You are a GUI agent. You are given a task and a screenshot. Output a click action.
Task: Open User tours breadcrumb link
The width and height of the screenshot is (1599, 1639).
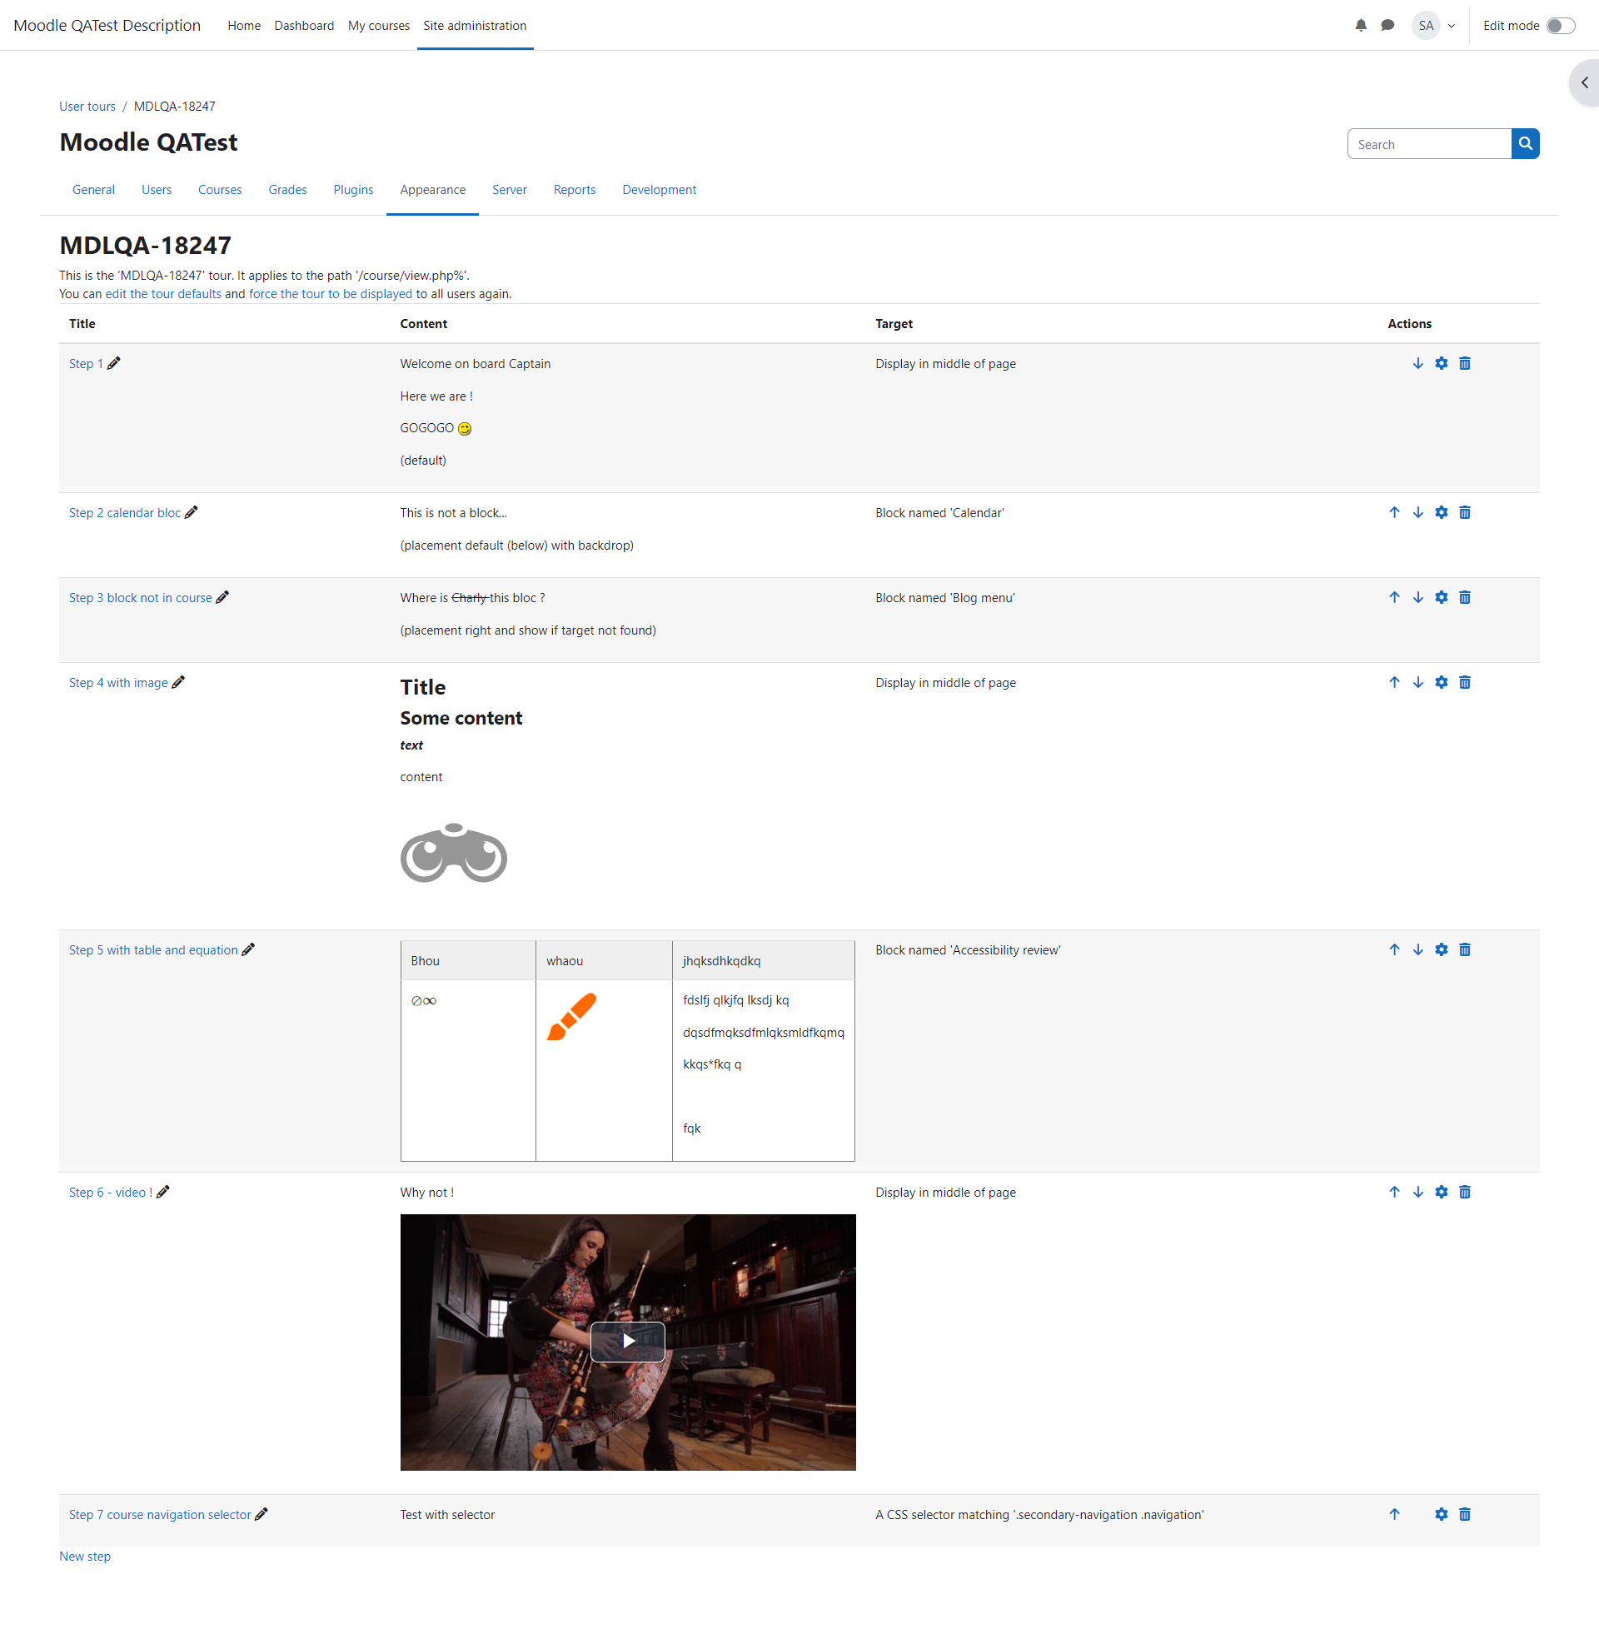click(87, 107)
